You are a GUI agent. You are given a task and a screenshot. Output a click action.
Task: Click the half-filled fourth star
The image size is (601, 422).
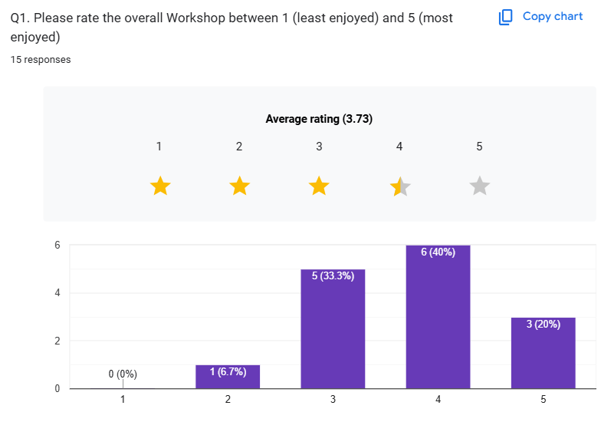[x=400, y=186]
